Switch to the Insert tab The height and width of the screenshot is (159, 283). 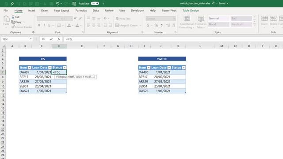(x=31, y=11)
